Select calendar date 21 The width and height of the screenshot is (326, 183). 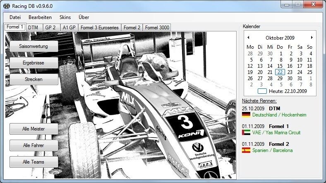click(270, 72)
